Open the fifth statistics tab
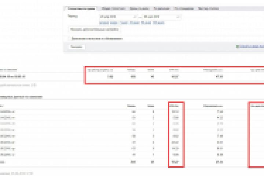 pyautogui.click(x=184, y=8)
